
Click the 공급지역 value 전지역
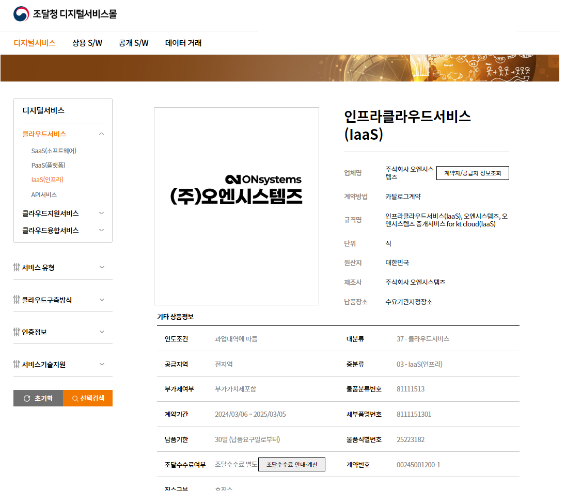pyautogui.click(x=224, y=364)
